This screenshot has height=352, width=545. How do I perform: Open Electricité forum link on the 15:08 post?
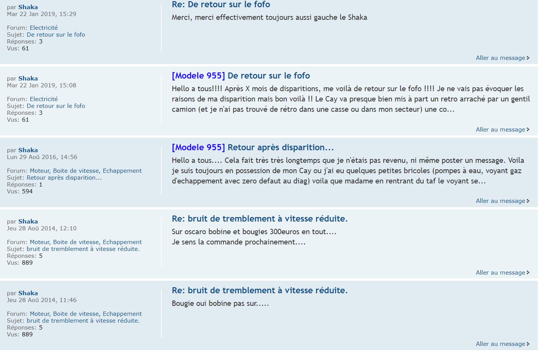click(44, 99)
